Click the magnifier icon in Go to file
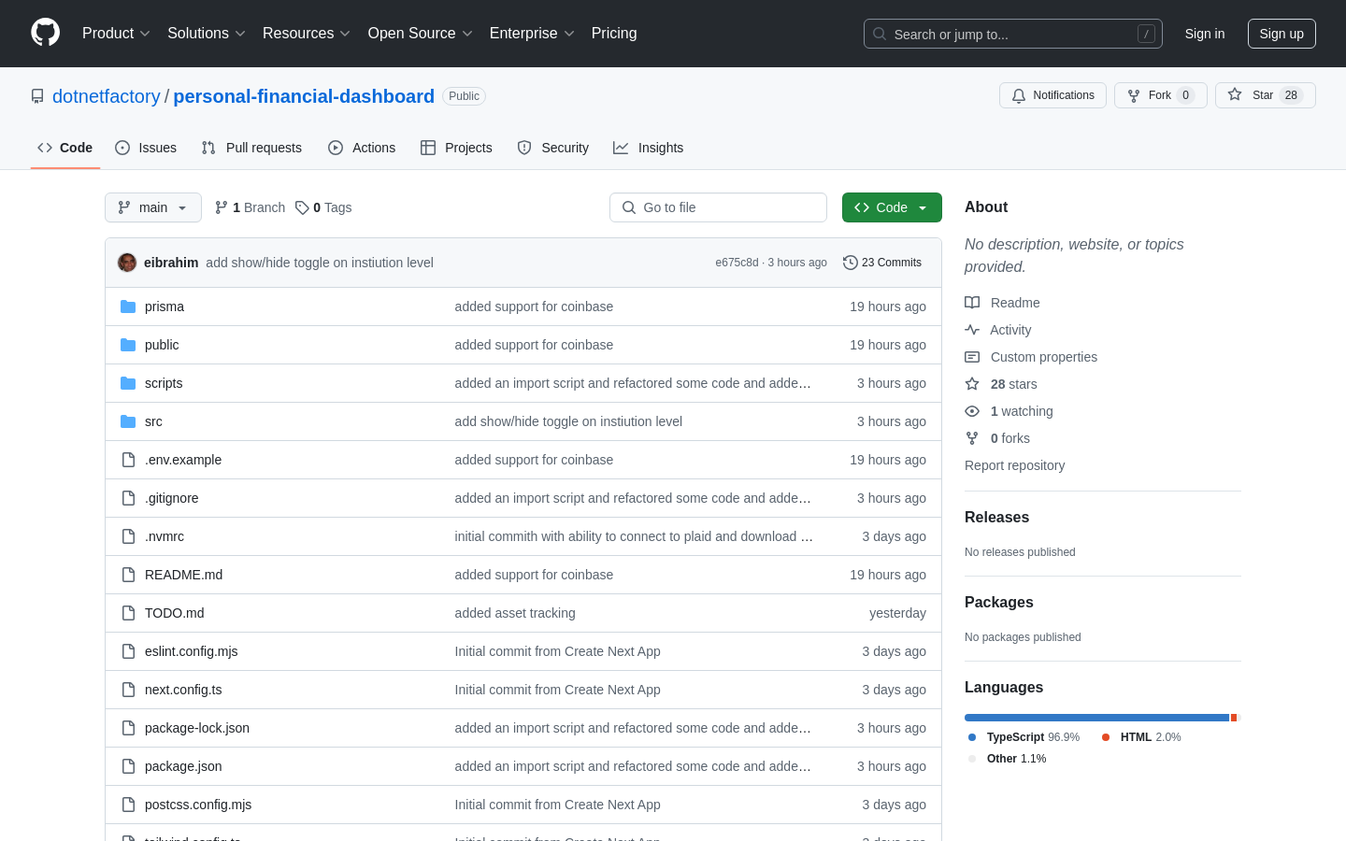This screenshot has height=841, width=1346. [x=629, y=207]
